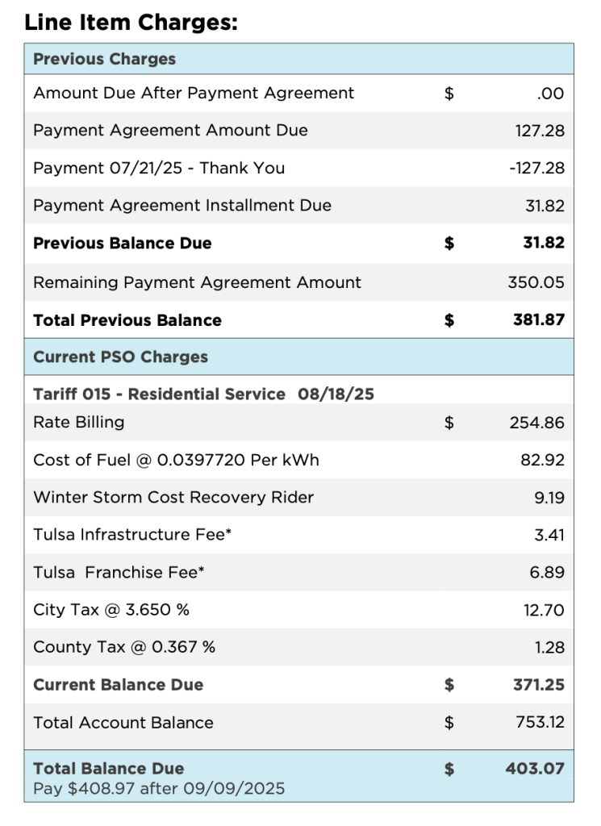This screenshot has width=601, height=826.
Task: Click the Rate Billing amount 254.86
Action: coord(536,423)
